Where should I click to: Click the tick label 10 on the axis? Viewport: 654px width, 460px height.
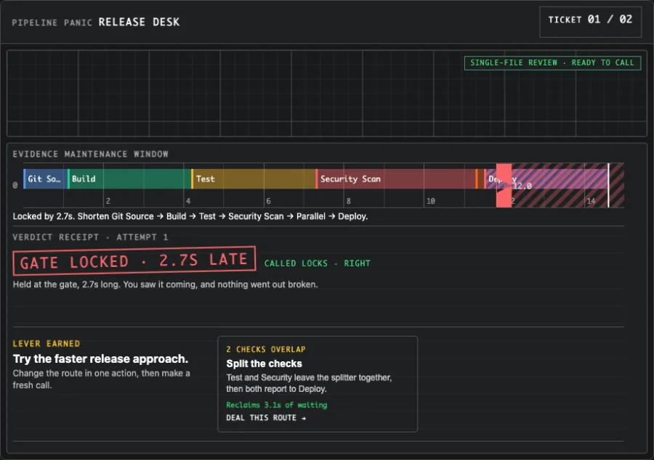pos(430,201)
